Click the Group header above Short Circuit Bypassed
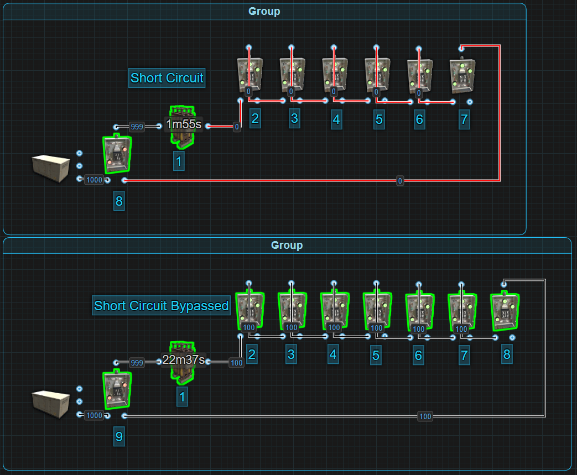577x475 pixels. pos(287,245)
